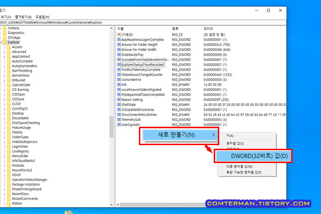The width and height of the screenshot is (321, 214).
Task: Click the 1a 00 00 00 data cell
Action: pos(212,84)
